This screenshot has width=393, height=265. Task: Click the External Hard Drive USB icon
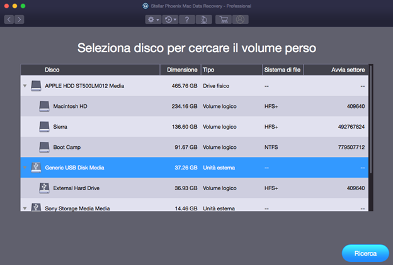click(44, 188)
